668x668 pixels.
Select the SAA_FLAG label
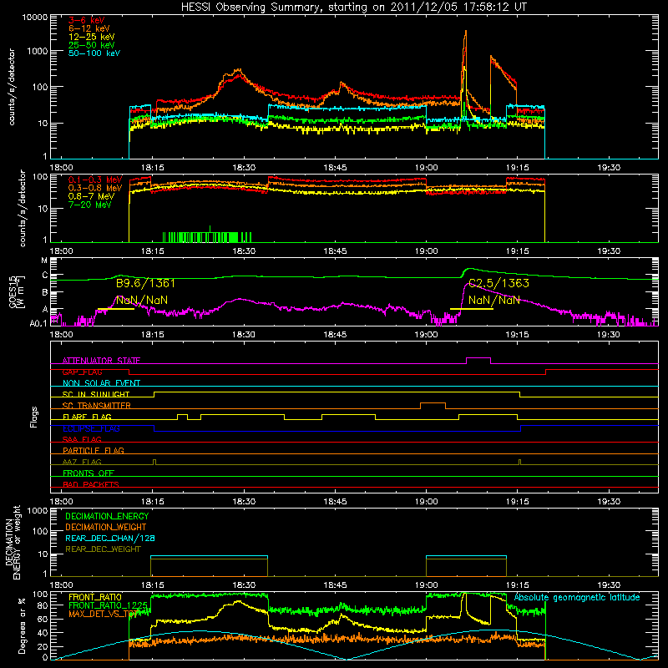(x=82, y=439)
